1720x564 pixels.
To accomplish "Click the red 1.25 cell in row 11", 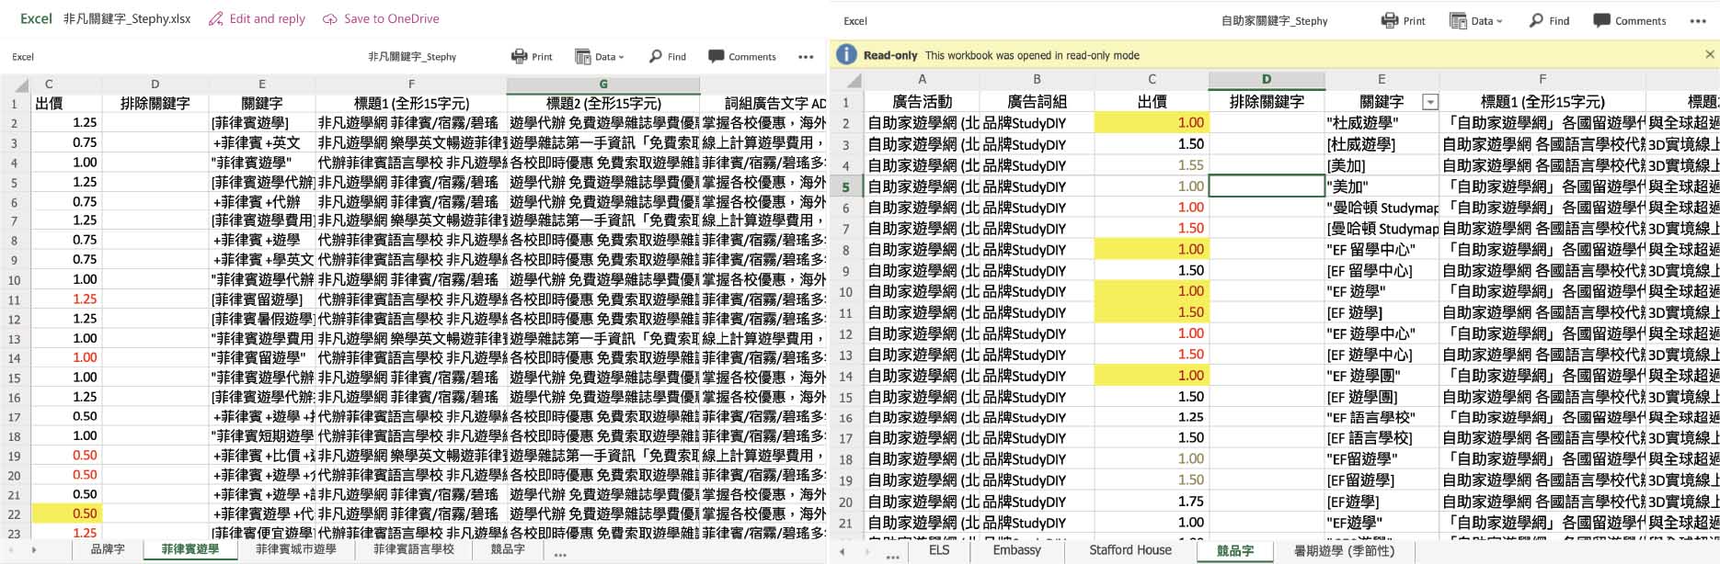I will tap(66, 299).
